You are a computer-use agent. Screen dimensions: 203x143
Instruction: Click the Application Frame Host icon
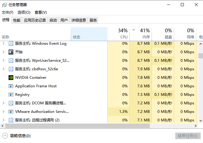coord(11,86)
